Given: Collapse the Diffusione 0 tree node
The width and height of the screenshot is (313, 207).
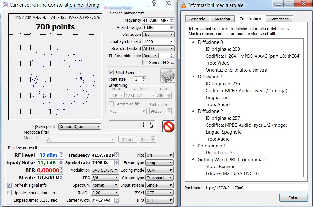Looking at the screenshot, I should [193, 42].
